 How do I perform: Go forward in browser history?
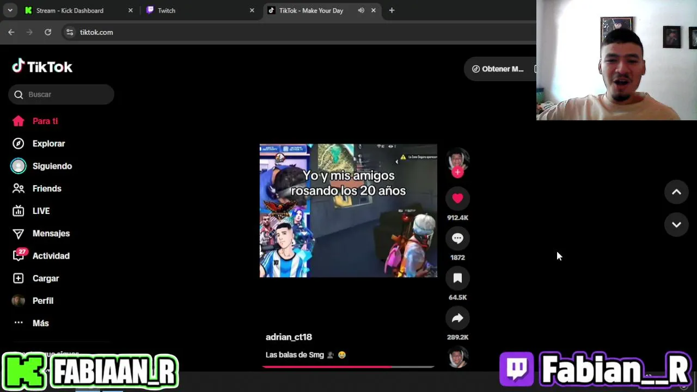(29, 33)
